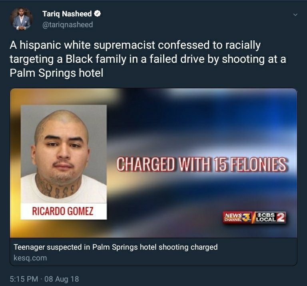Click the RICARDO GOMEZ name caption
The height and width of the screenshot is (286, 307).
tap(63, 211)
